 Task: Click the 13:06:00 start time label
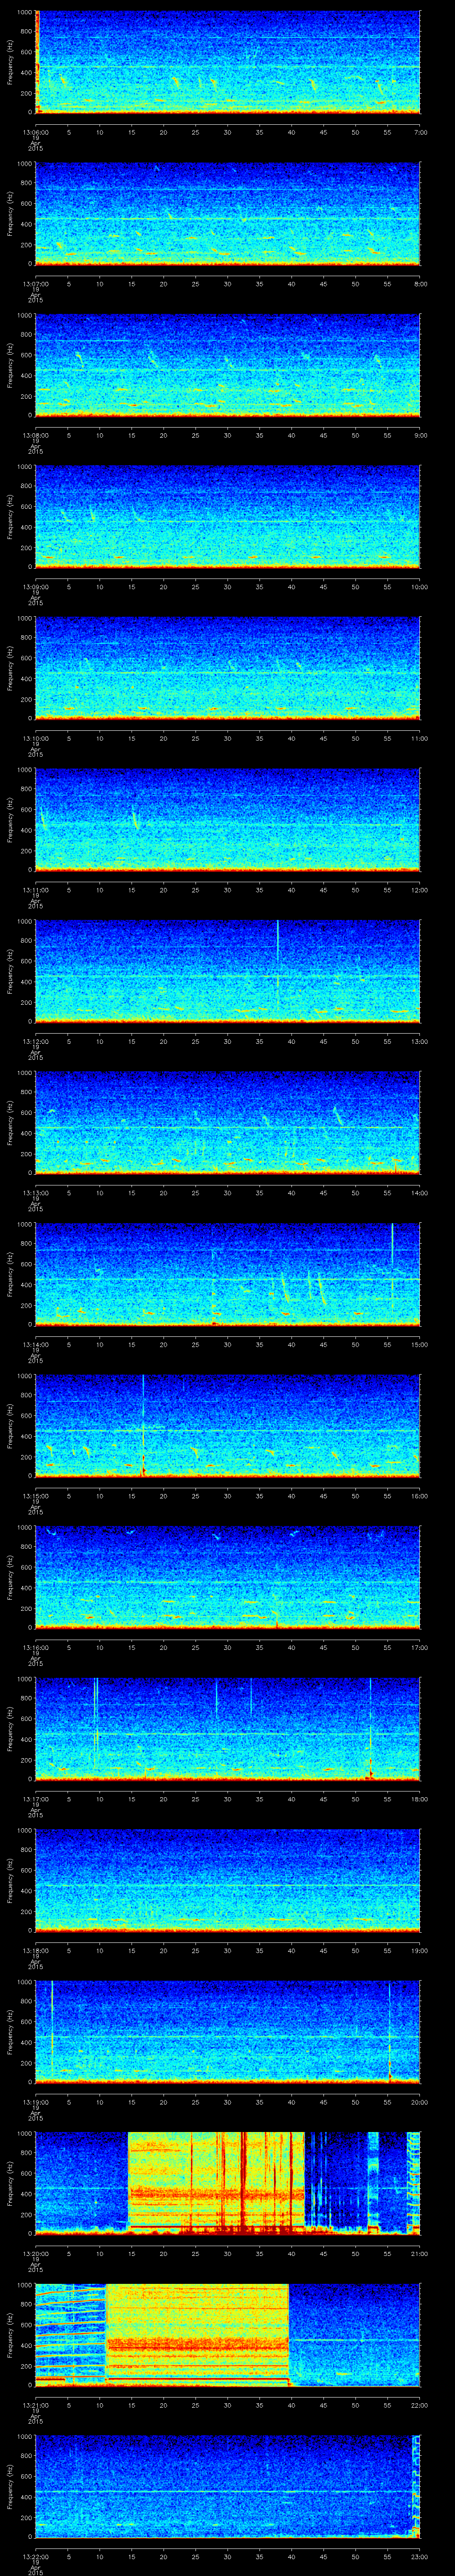(x=35, y=132)
